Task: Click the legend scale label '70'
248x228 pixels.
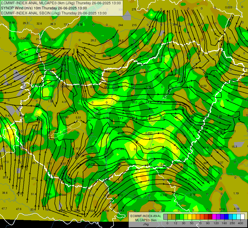Action: click(200, 223)
